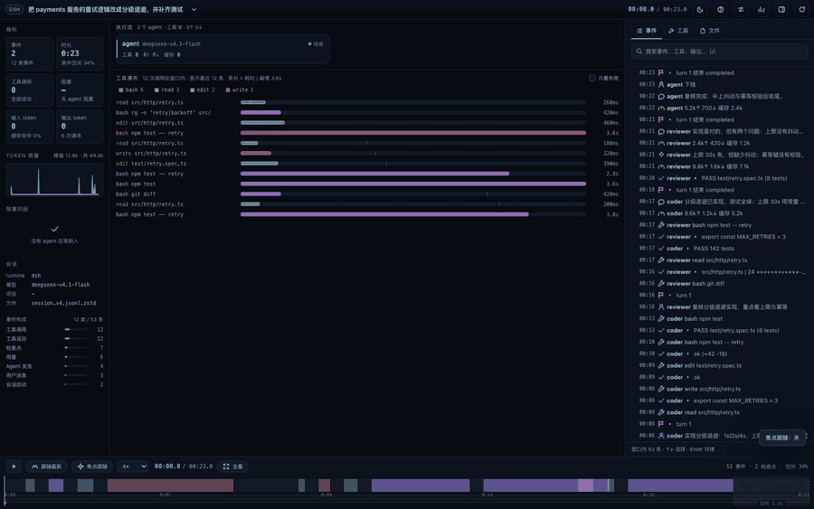This screenshot has height=509, width=814.
Task: Toggle the bash 6 legend filter
Action: pos(131,90)
